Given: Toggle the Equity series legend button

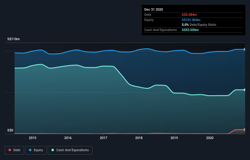Looking at the screenshot, I should tap(36, 150).
